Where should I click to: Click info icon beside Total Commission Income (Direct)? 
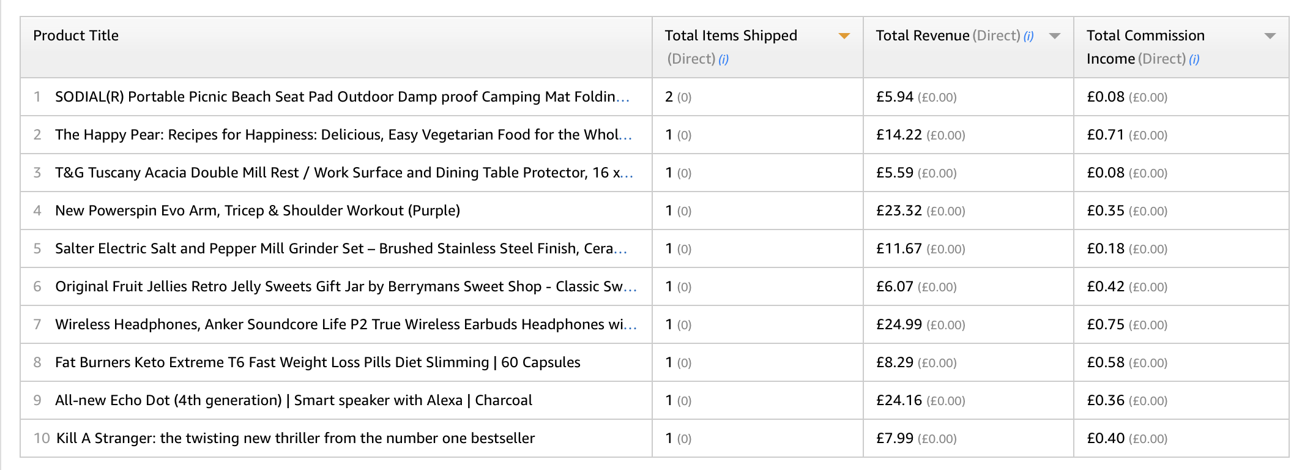tap(1194, 59)
